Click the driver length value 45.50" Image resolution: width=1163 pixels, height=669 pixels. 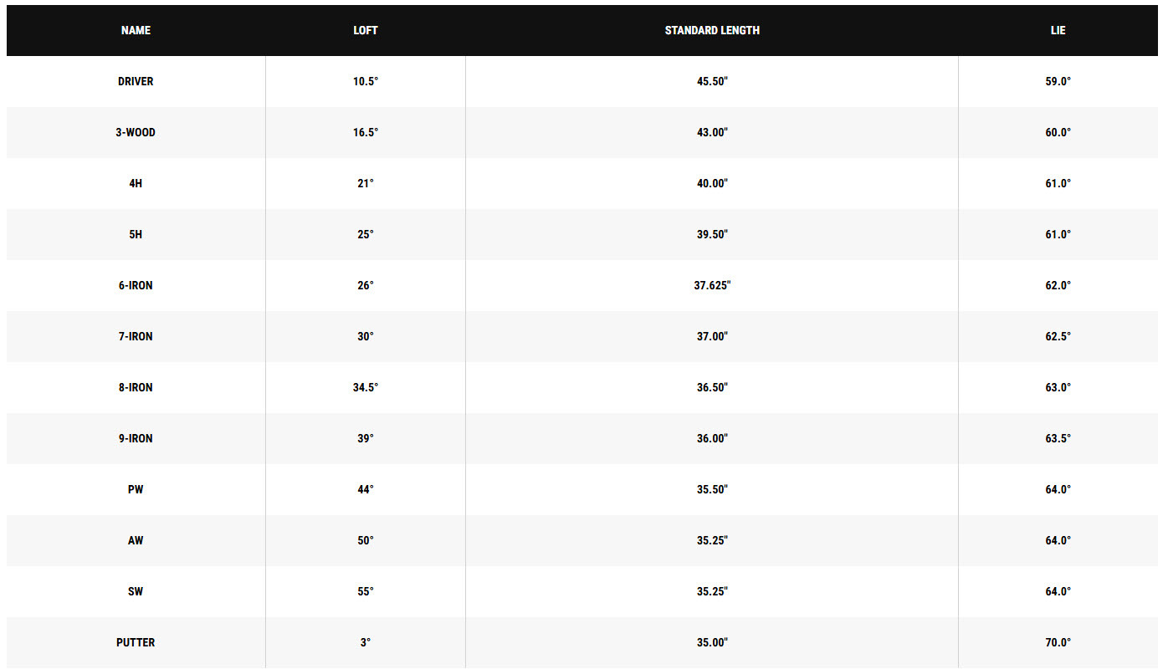click(712, 81)
